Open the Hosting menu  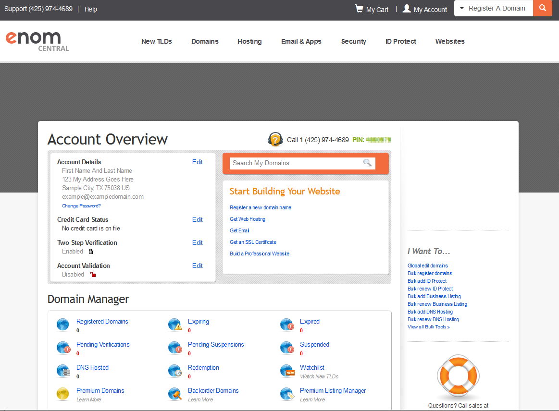249,41
